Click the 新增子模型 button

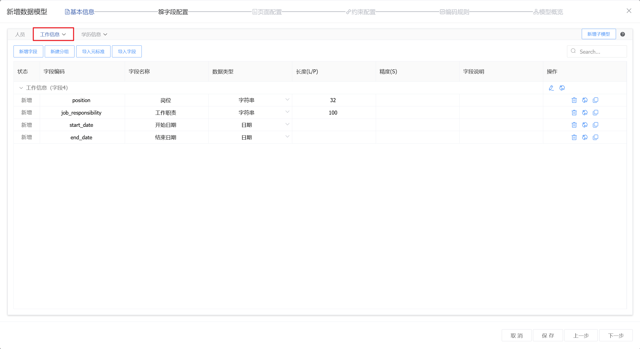point(598,34)
